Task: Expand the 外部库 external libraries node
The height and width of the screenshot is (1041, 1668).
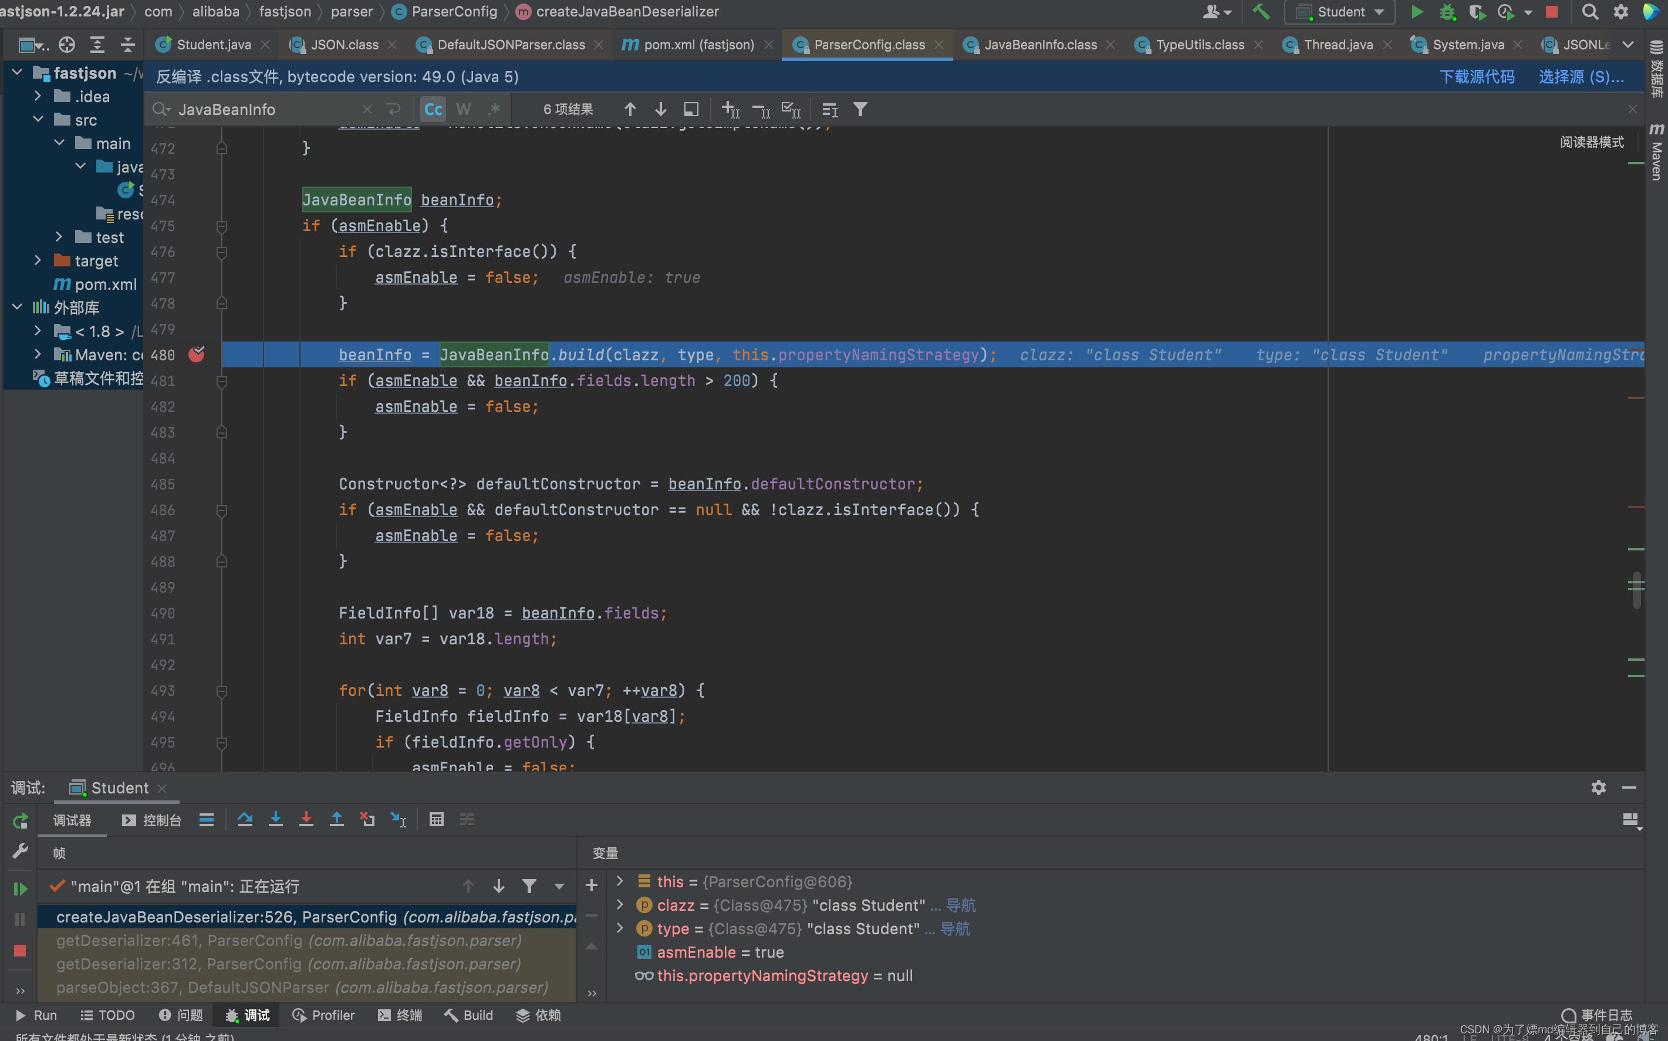Action: [17, 307]
